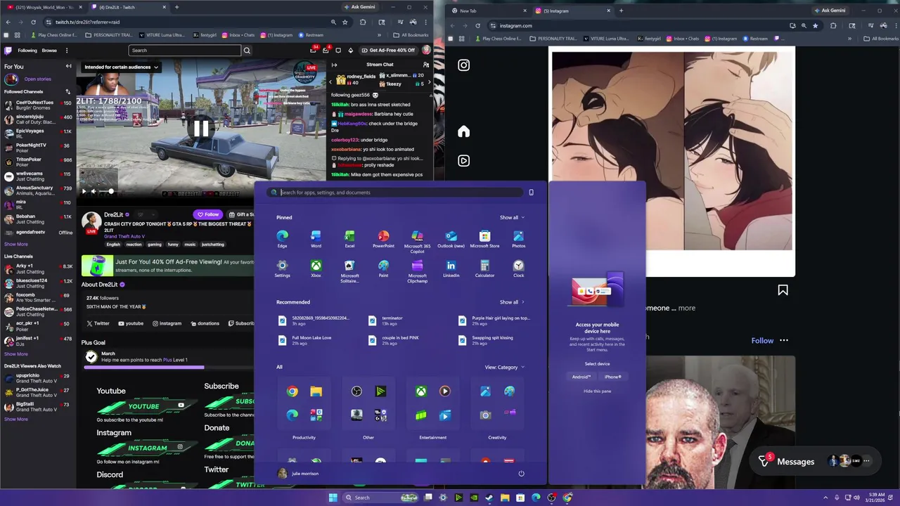Click Windows Start button on taskbar
900x506 pixels.
333,498
